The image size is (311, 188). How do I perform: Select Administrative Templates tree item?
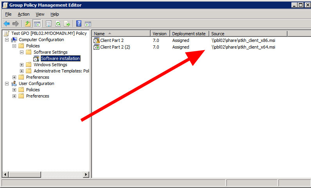61,71
